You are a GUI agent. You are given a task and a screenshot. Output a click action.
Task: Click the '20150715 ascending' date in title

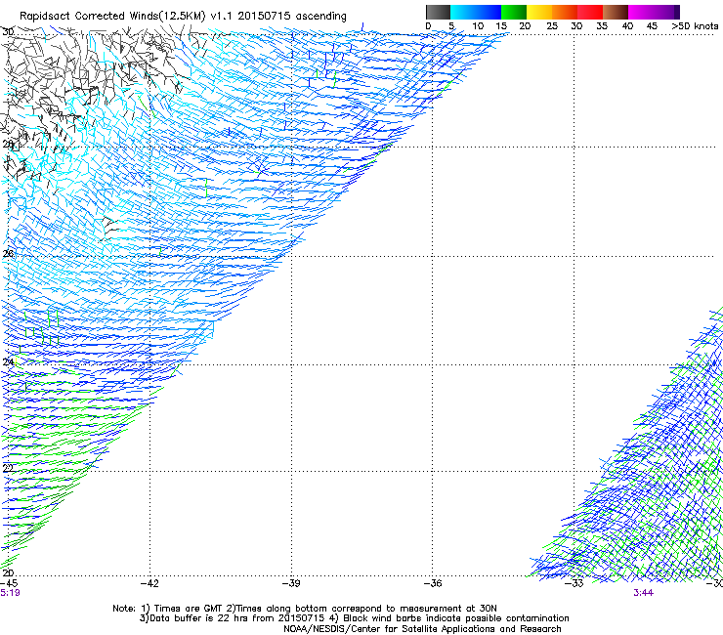(x=292, y=17)
